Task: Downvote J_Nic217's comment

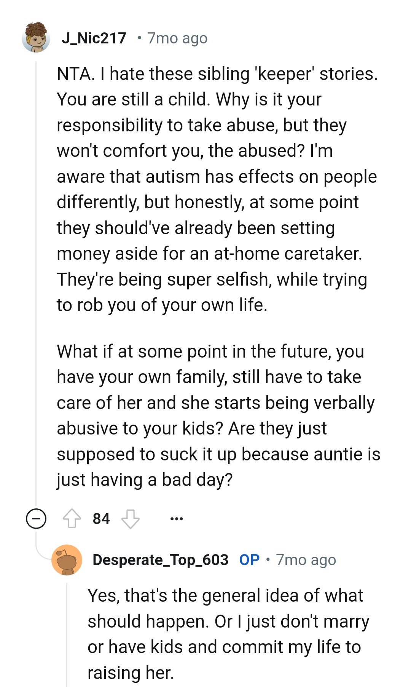Action: pos(130,519)
